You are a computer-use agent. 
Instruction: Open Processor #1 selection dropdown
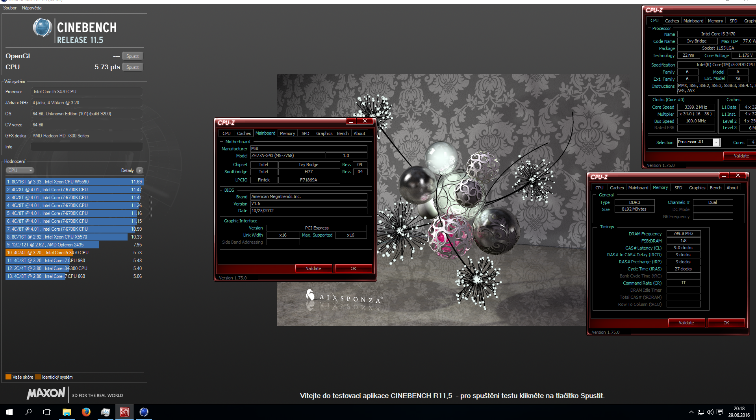(x=699, y=142)
